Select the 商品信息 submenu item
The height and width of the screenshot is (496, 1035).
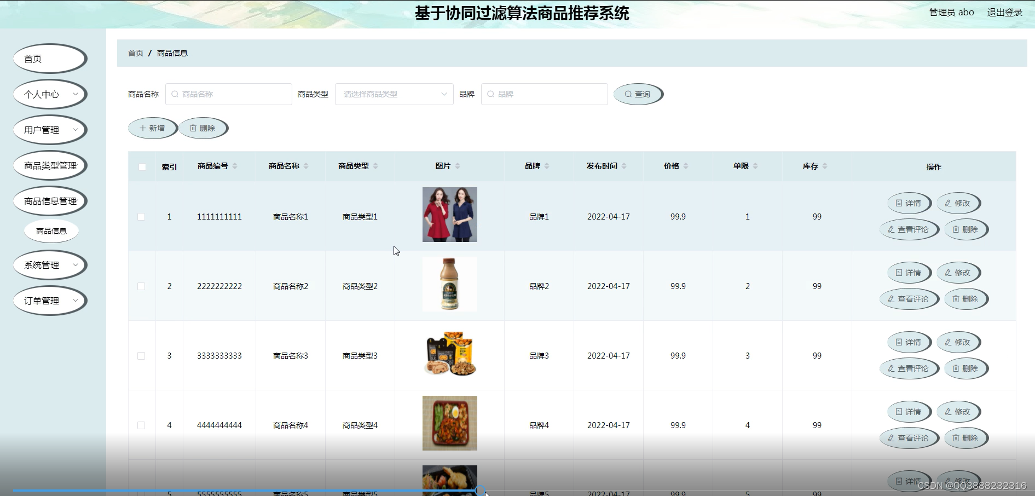coord(51,231)
